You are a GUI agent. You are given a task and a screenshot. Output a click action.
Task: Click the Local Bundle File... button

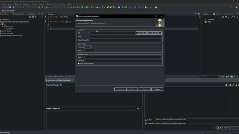[154, 33]
